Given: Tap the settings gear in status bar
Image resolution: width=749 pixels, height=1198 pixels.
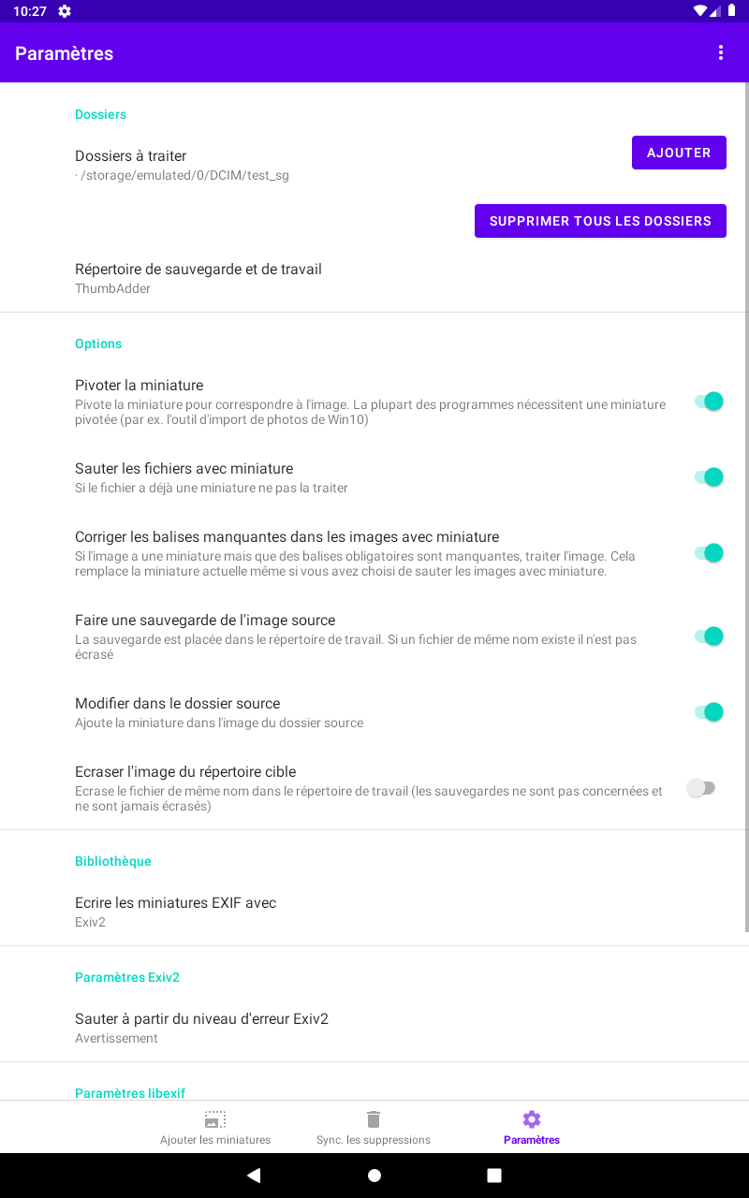Looking at the screenshot, I should tap(65, 11).
